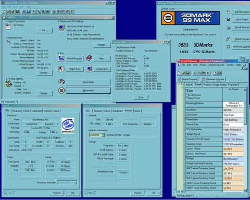Click the Save floppy icon in 3DMark toolbar
Screen dimensions: 250x200
tap(18, 11)
